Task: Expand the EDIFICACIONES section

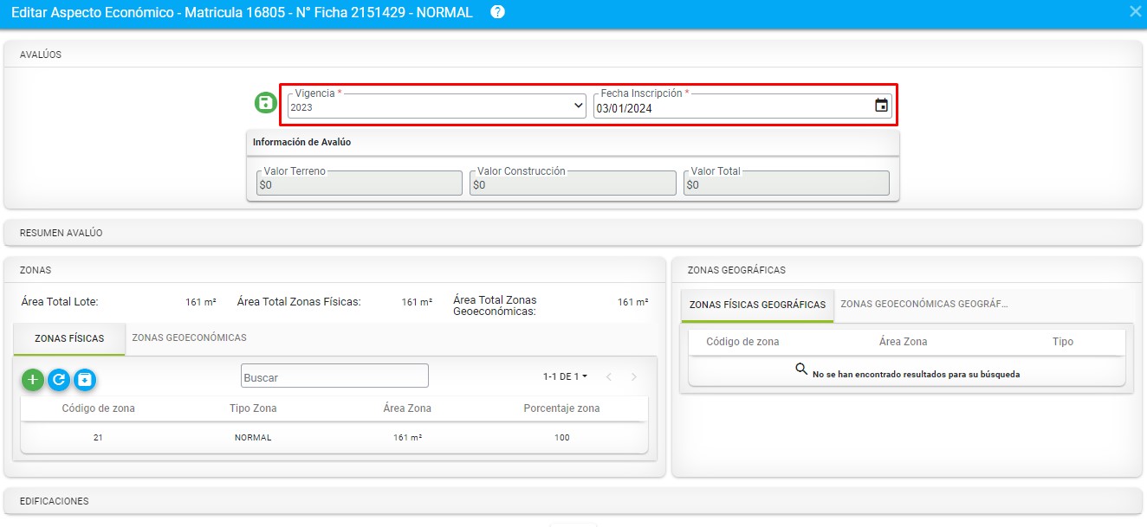Action: tap(573, 501)
